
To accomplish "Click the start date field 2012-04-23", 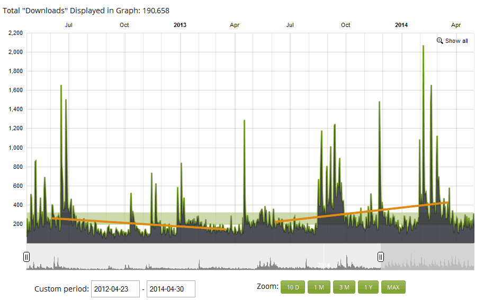I will (x=115, y=289).
